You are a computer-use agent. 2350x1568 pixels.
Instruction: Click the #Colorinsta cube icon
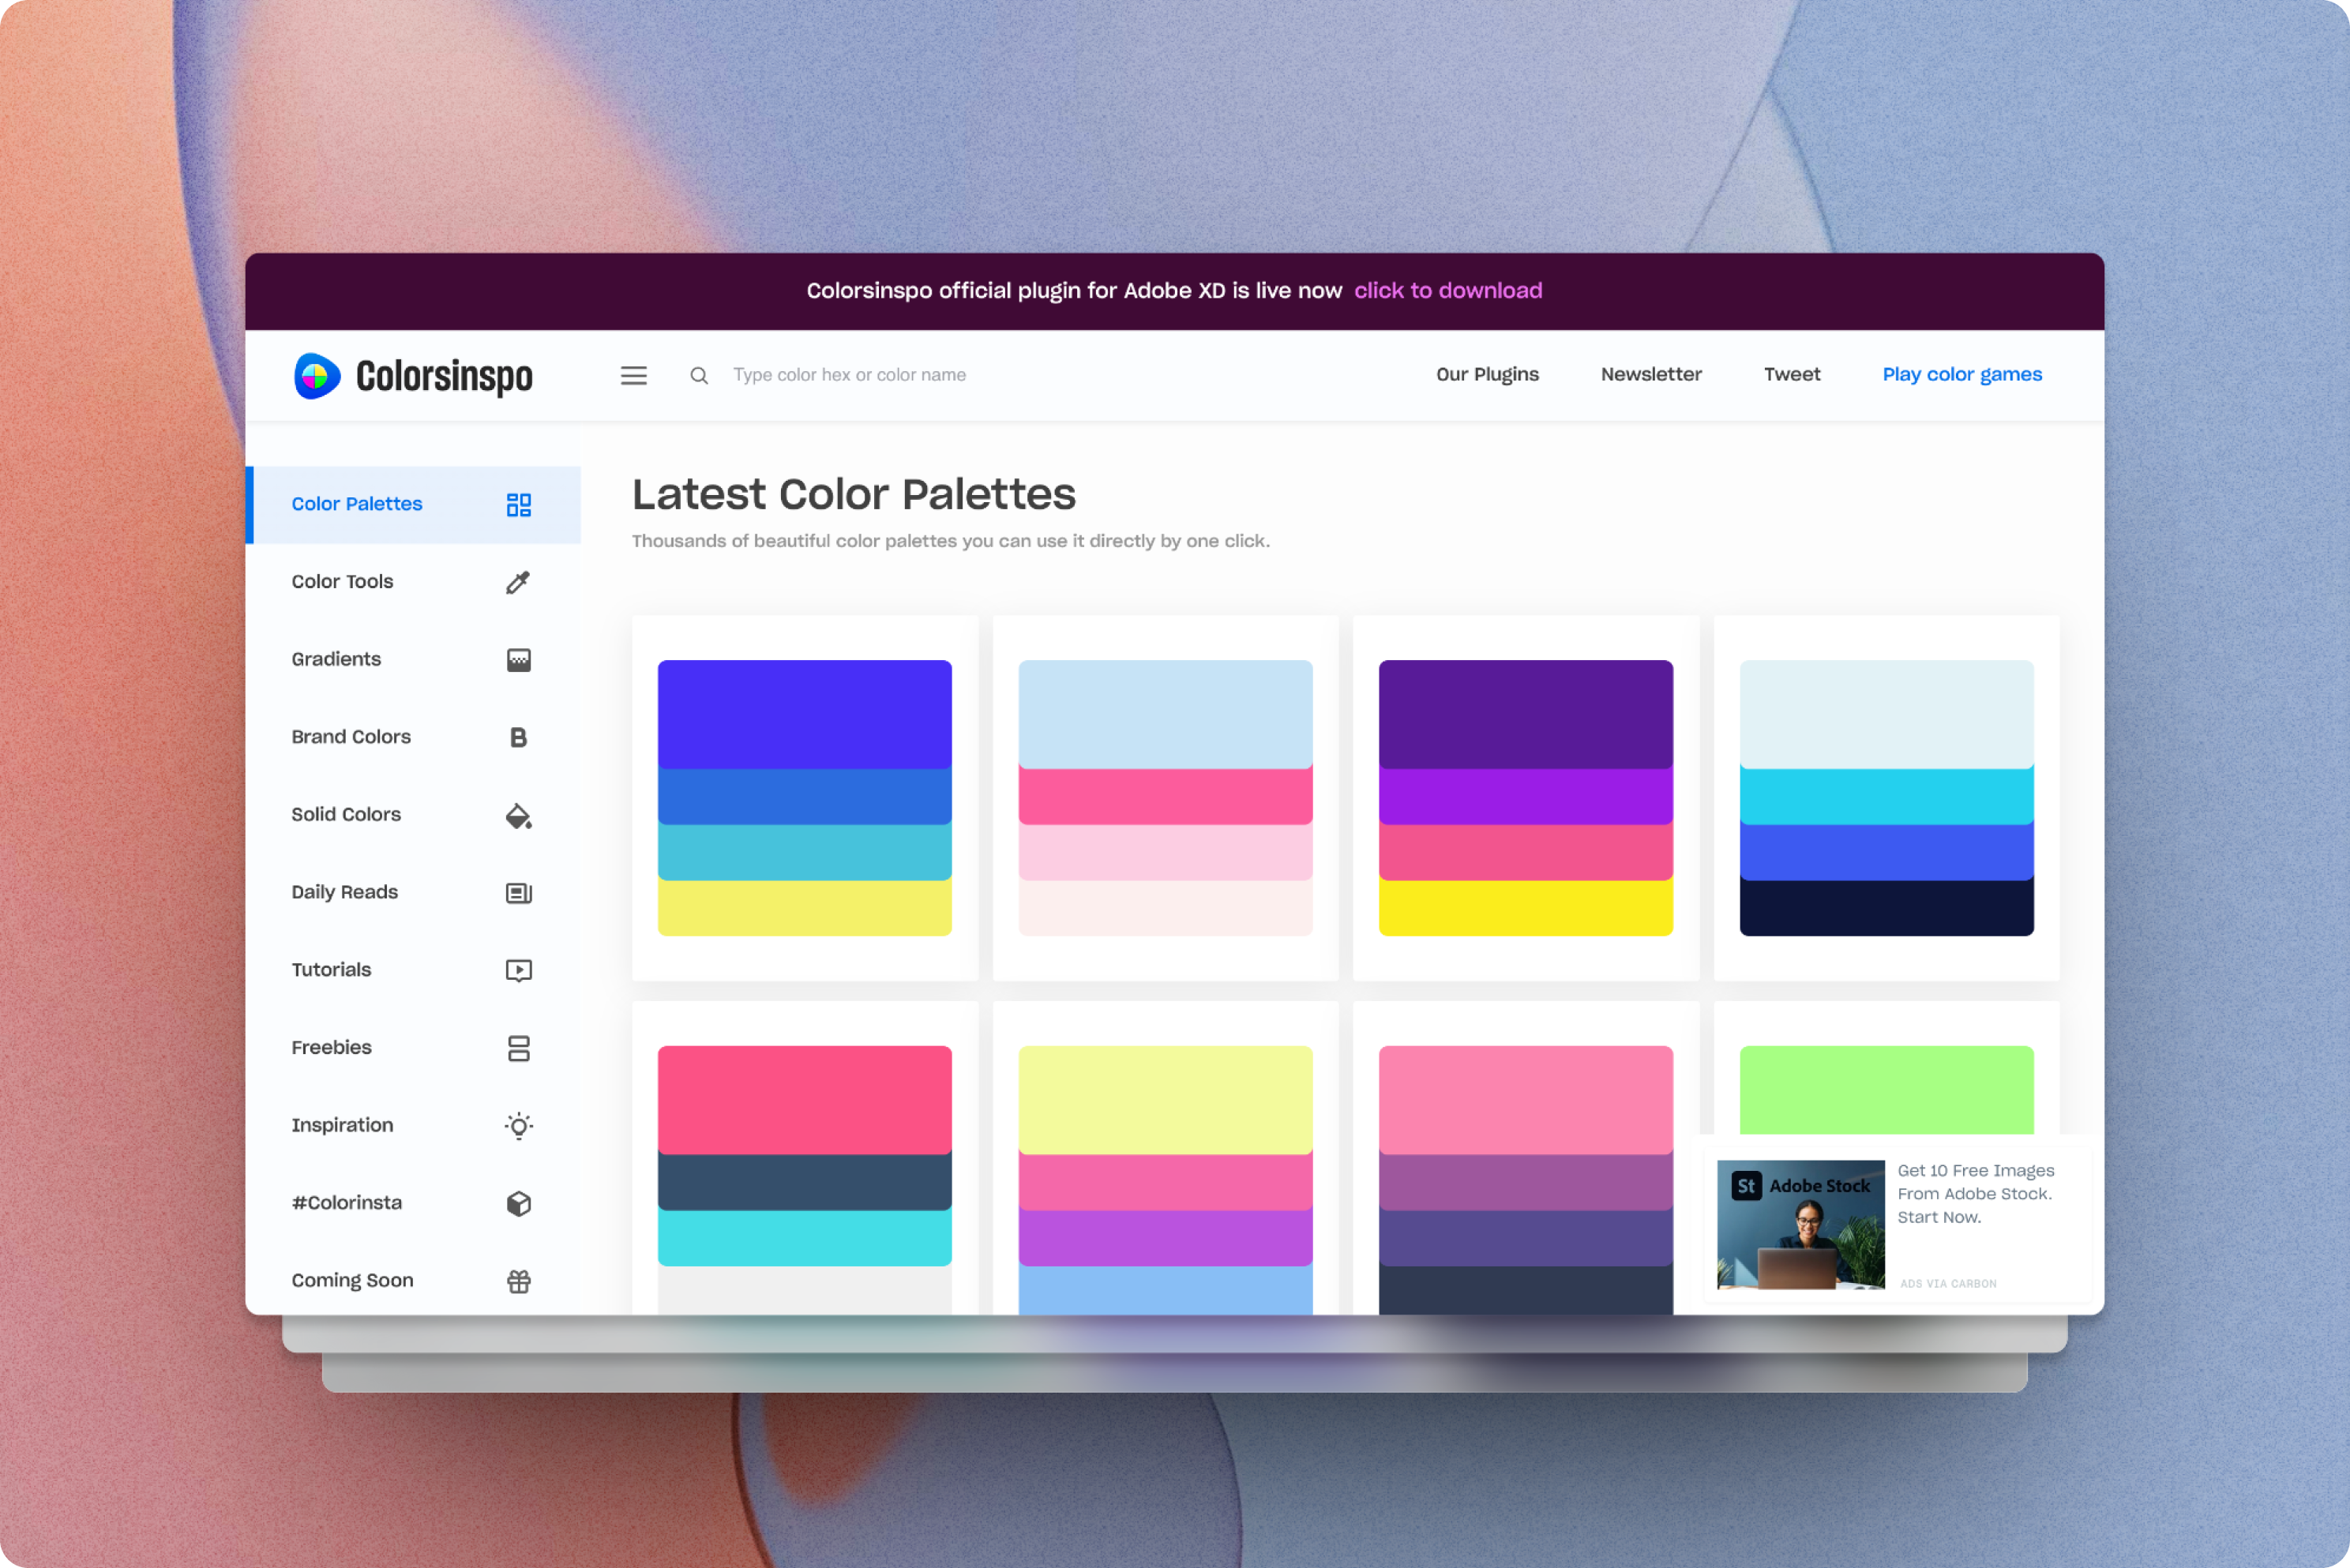[518, 1202]
